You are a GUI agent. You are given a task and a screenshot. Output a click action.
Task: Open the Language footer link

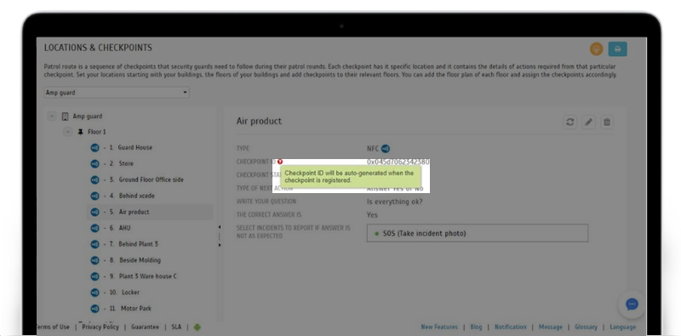click(622, 327)
